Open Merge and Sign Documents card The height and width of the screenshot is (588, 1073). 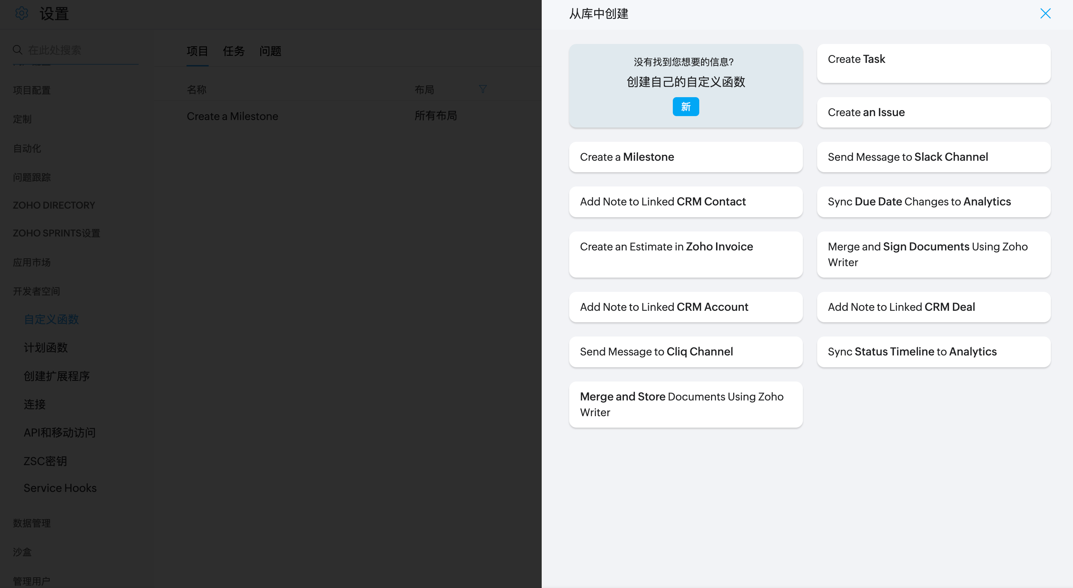point(933,254)
